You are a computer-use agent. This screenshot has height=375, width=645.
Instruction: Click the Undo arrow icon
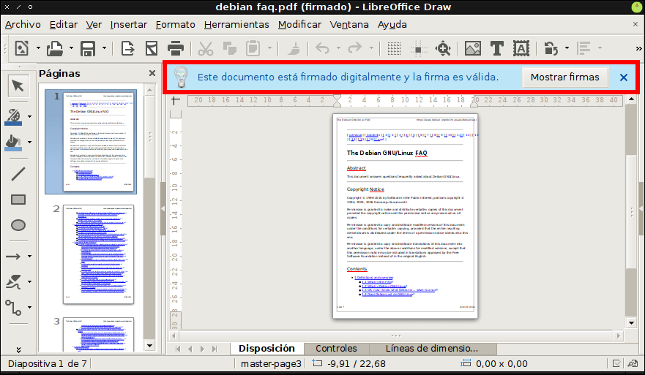[x=322, y=48]
